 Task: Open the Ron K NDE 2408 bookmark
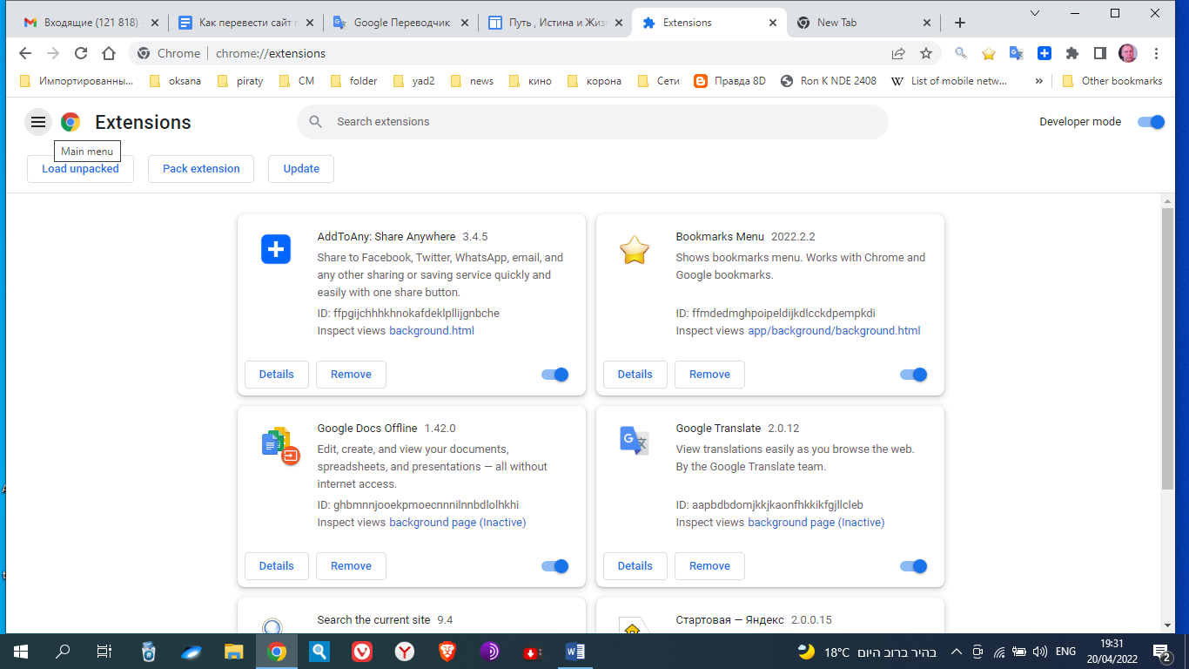pyautogui.click(x=828, y=81)
